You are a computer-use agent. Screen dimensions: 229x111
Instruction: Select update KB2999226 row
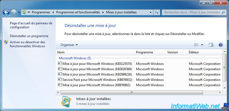(x=140, y=74)
